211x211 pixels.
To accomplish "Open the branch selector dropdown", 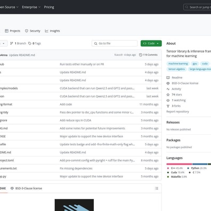I will [x=4, y=43].
